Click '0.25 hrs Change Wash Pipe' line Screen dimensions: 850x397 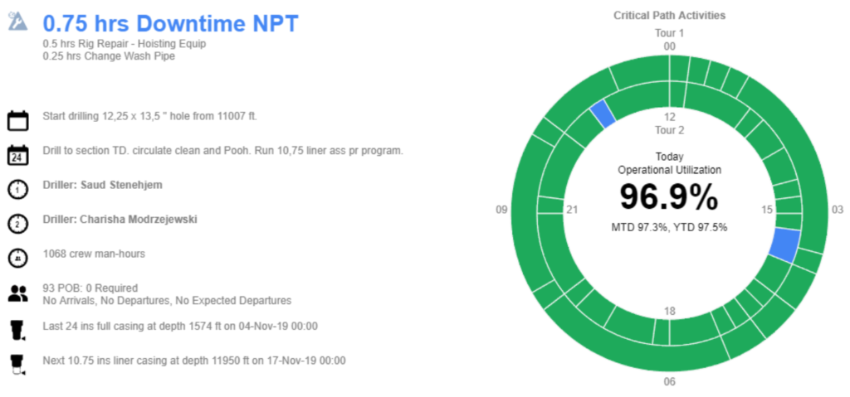click(x=109, y=56)
